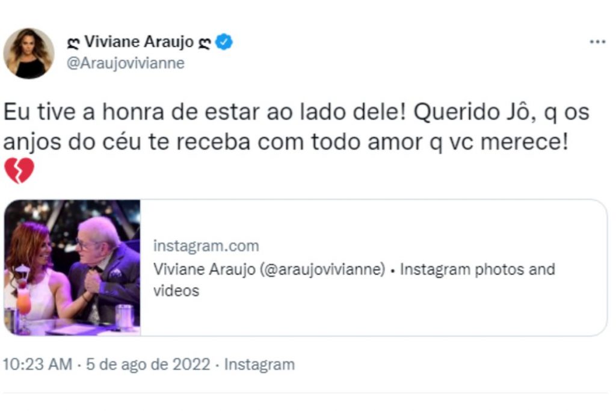The image size is (616, 411).
Task: Click the man in the card photo
Action: click(x=105, y=265)
